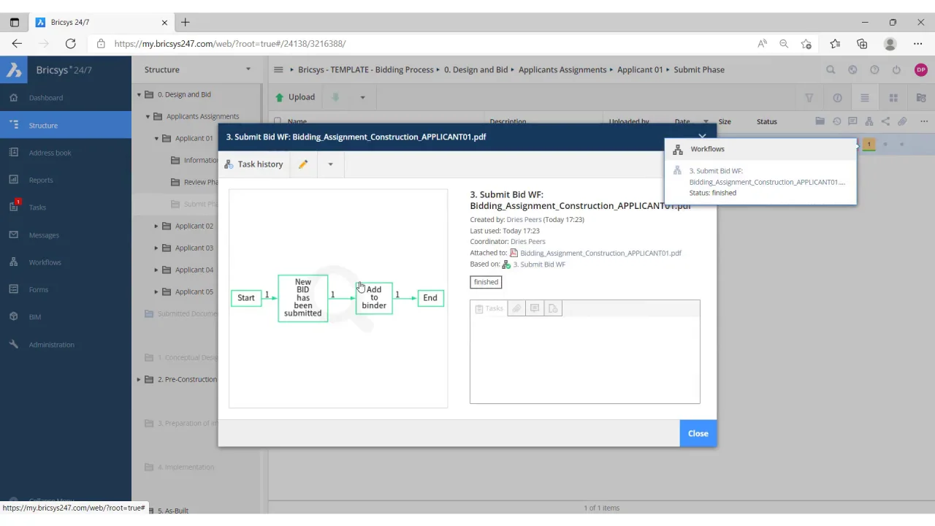Go to Dashboard in the sidebar
This screenshot has height=526, width=935.
tap(46, 98)
